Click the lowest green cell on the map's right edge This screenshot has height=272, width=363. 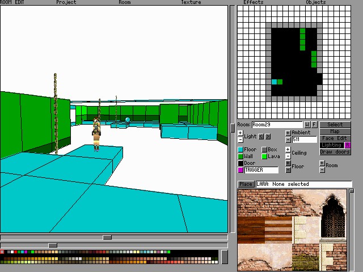(314, 65)
